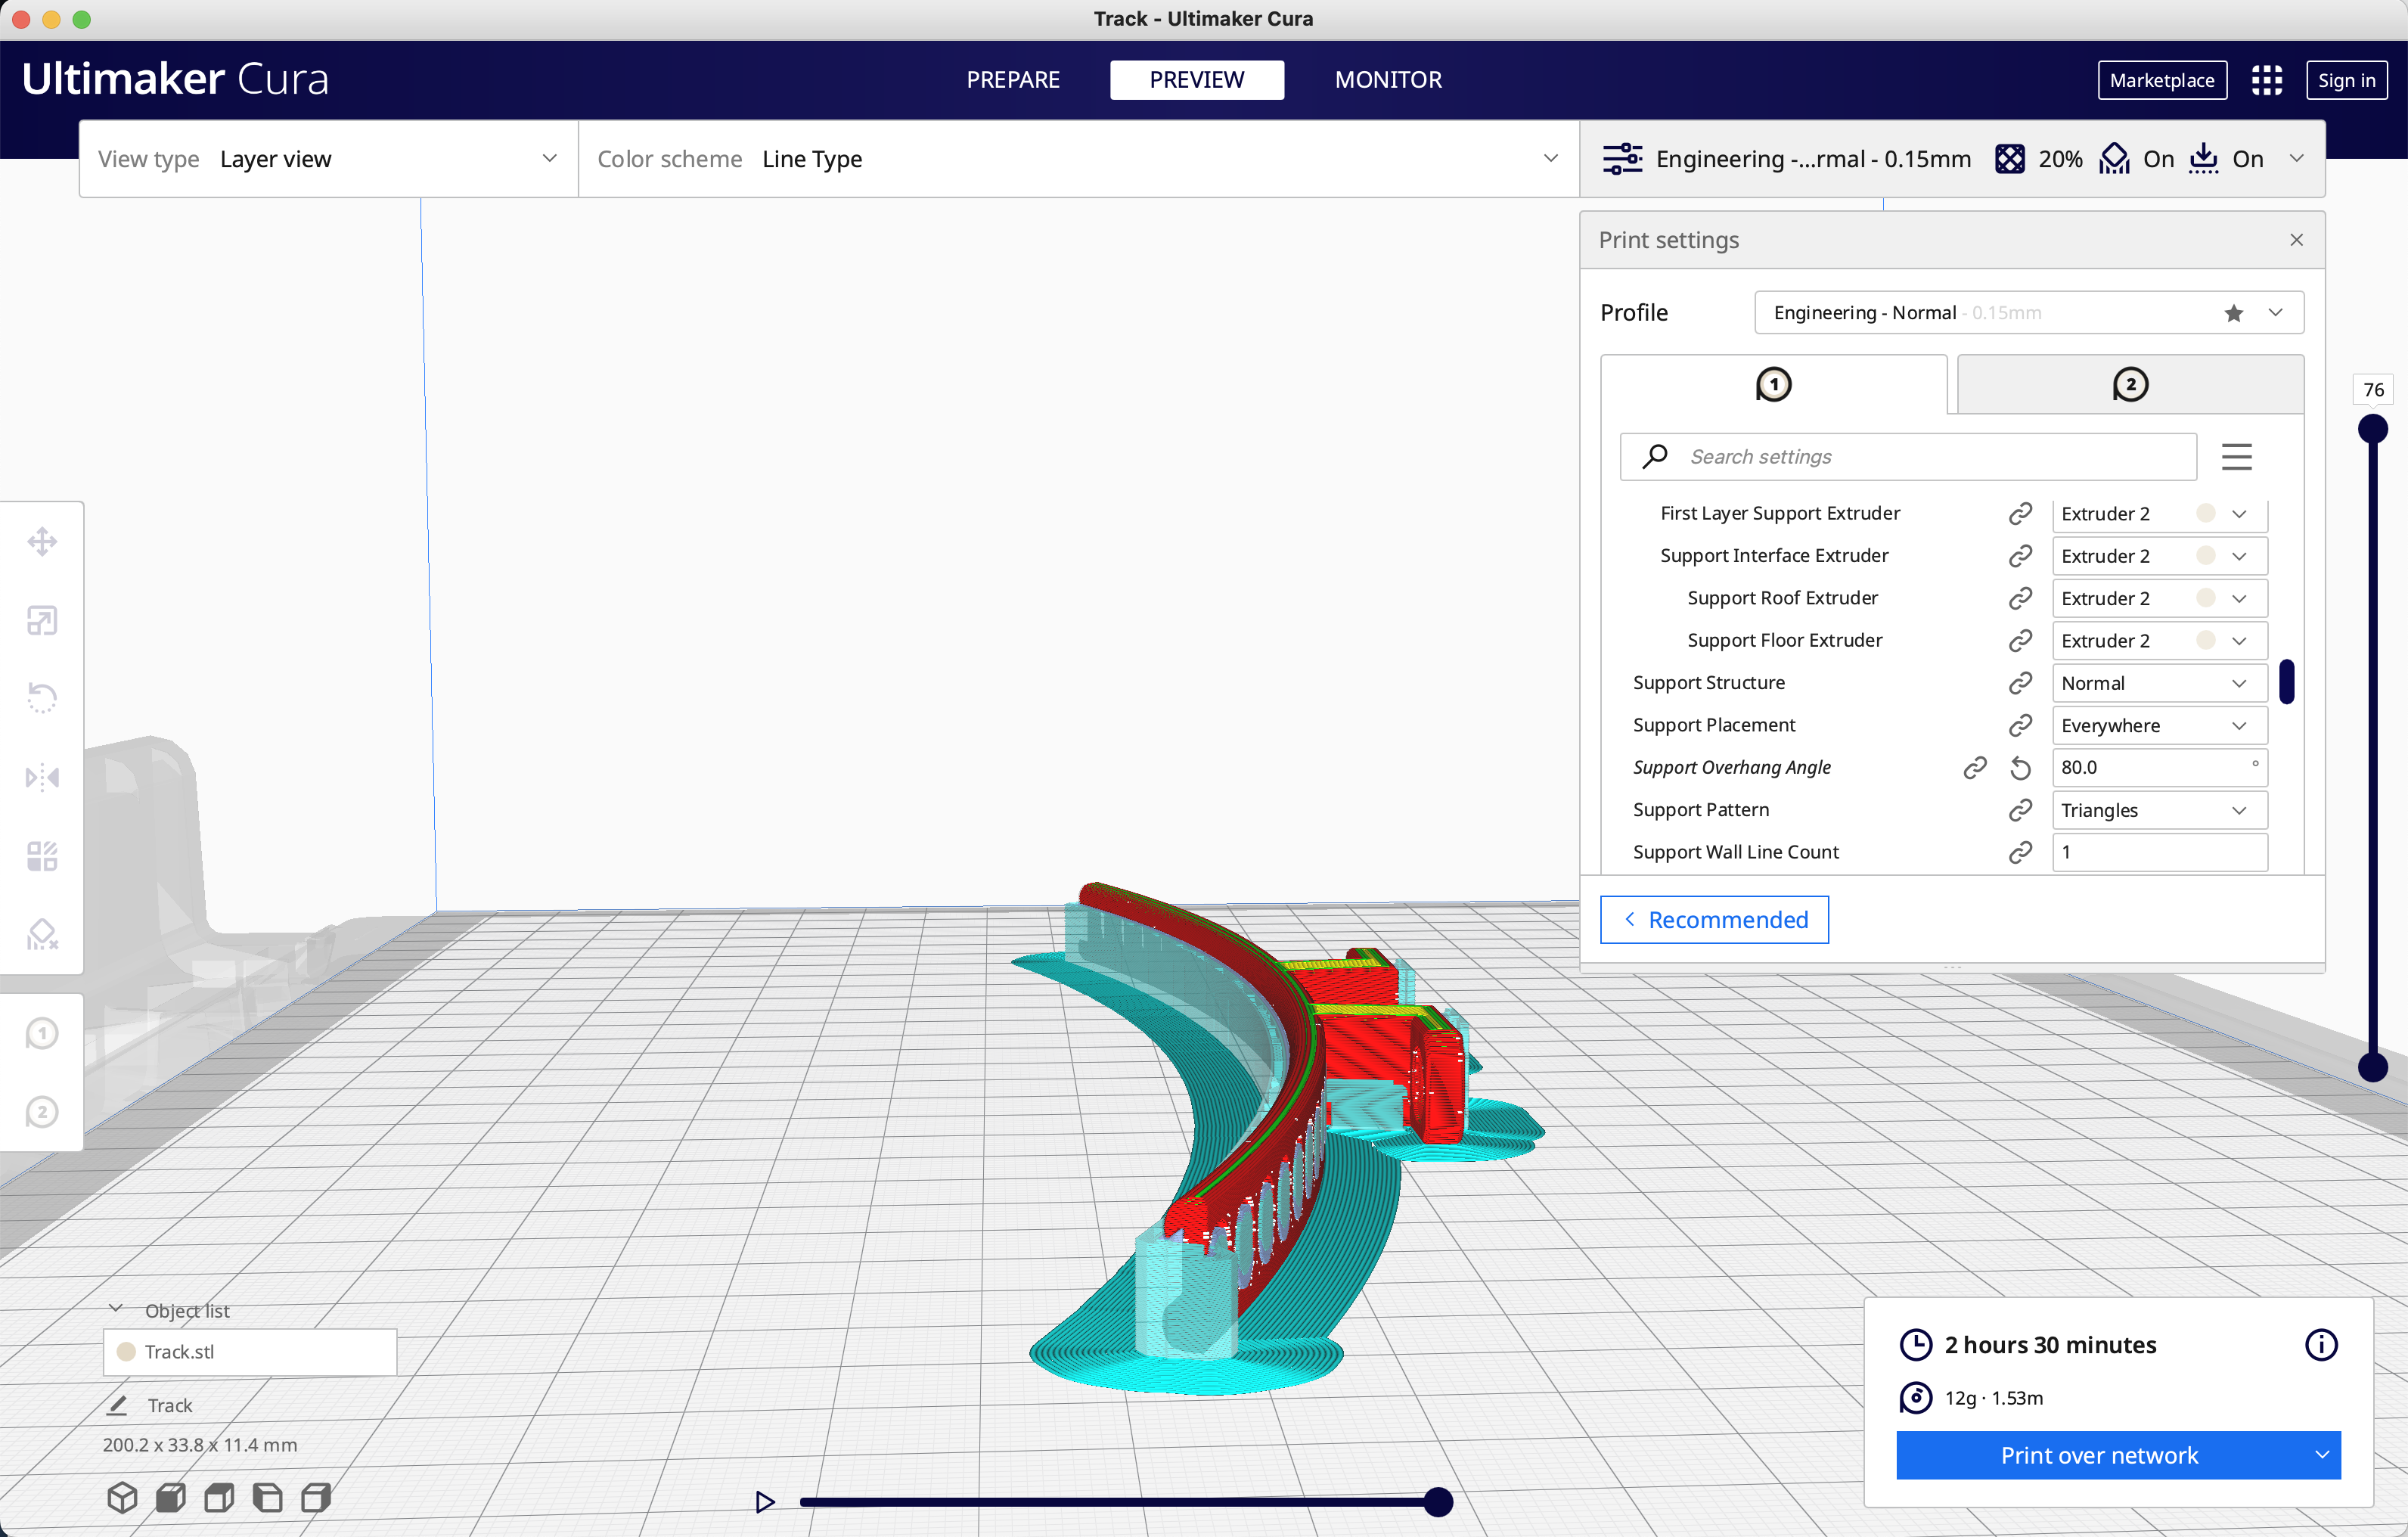This screenshot has height=1537, width=2408.
Task: Click the layer slider bottom handle
Action: coord(2373,1067)
